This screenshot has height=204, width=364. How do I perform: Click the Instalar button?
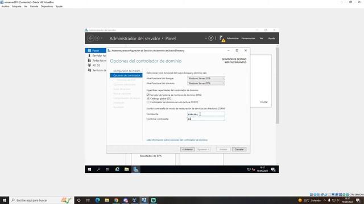pos(224,150)
